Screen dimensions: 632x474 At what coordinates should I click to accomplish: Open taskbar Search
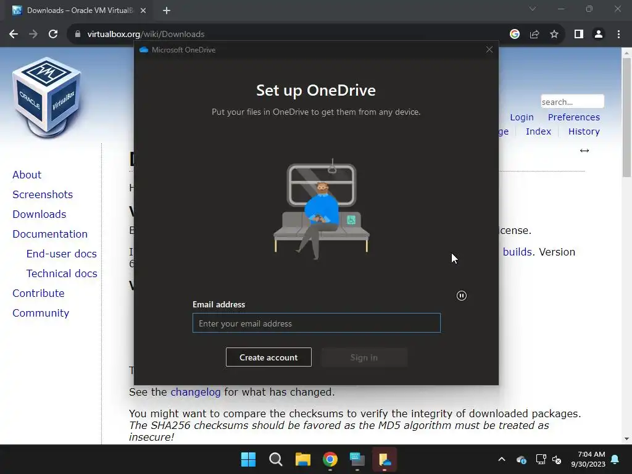coord(276,459)
